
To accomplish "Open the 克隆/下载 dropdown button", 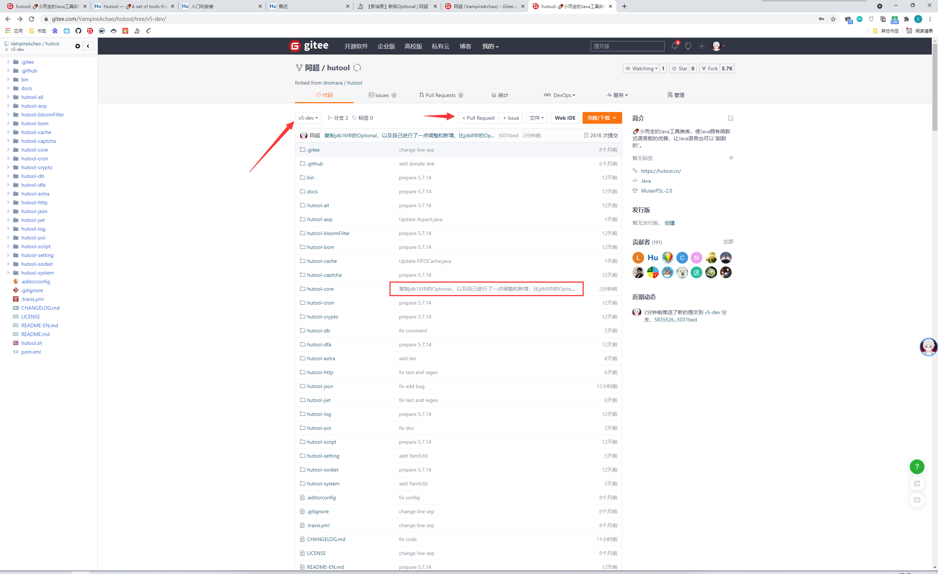I will coord(602,118).
